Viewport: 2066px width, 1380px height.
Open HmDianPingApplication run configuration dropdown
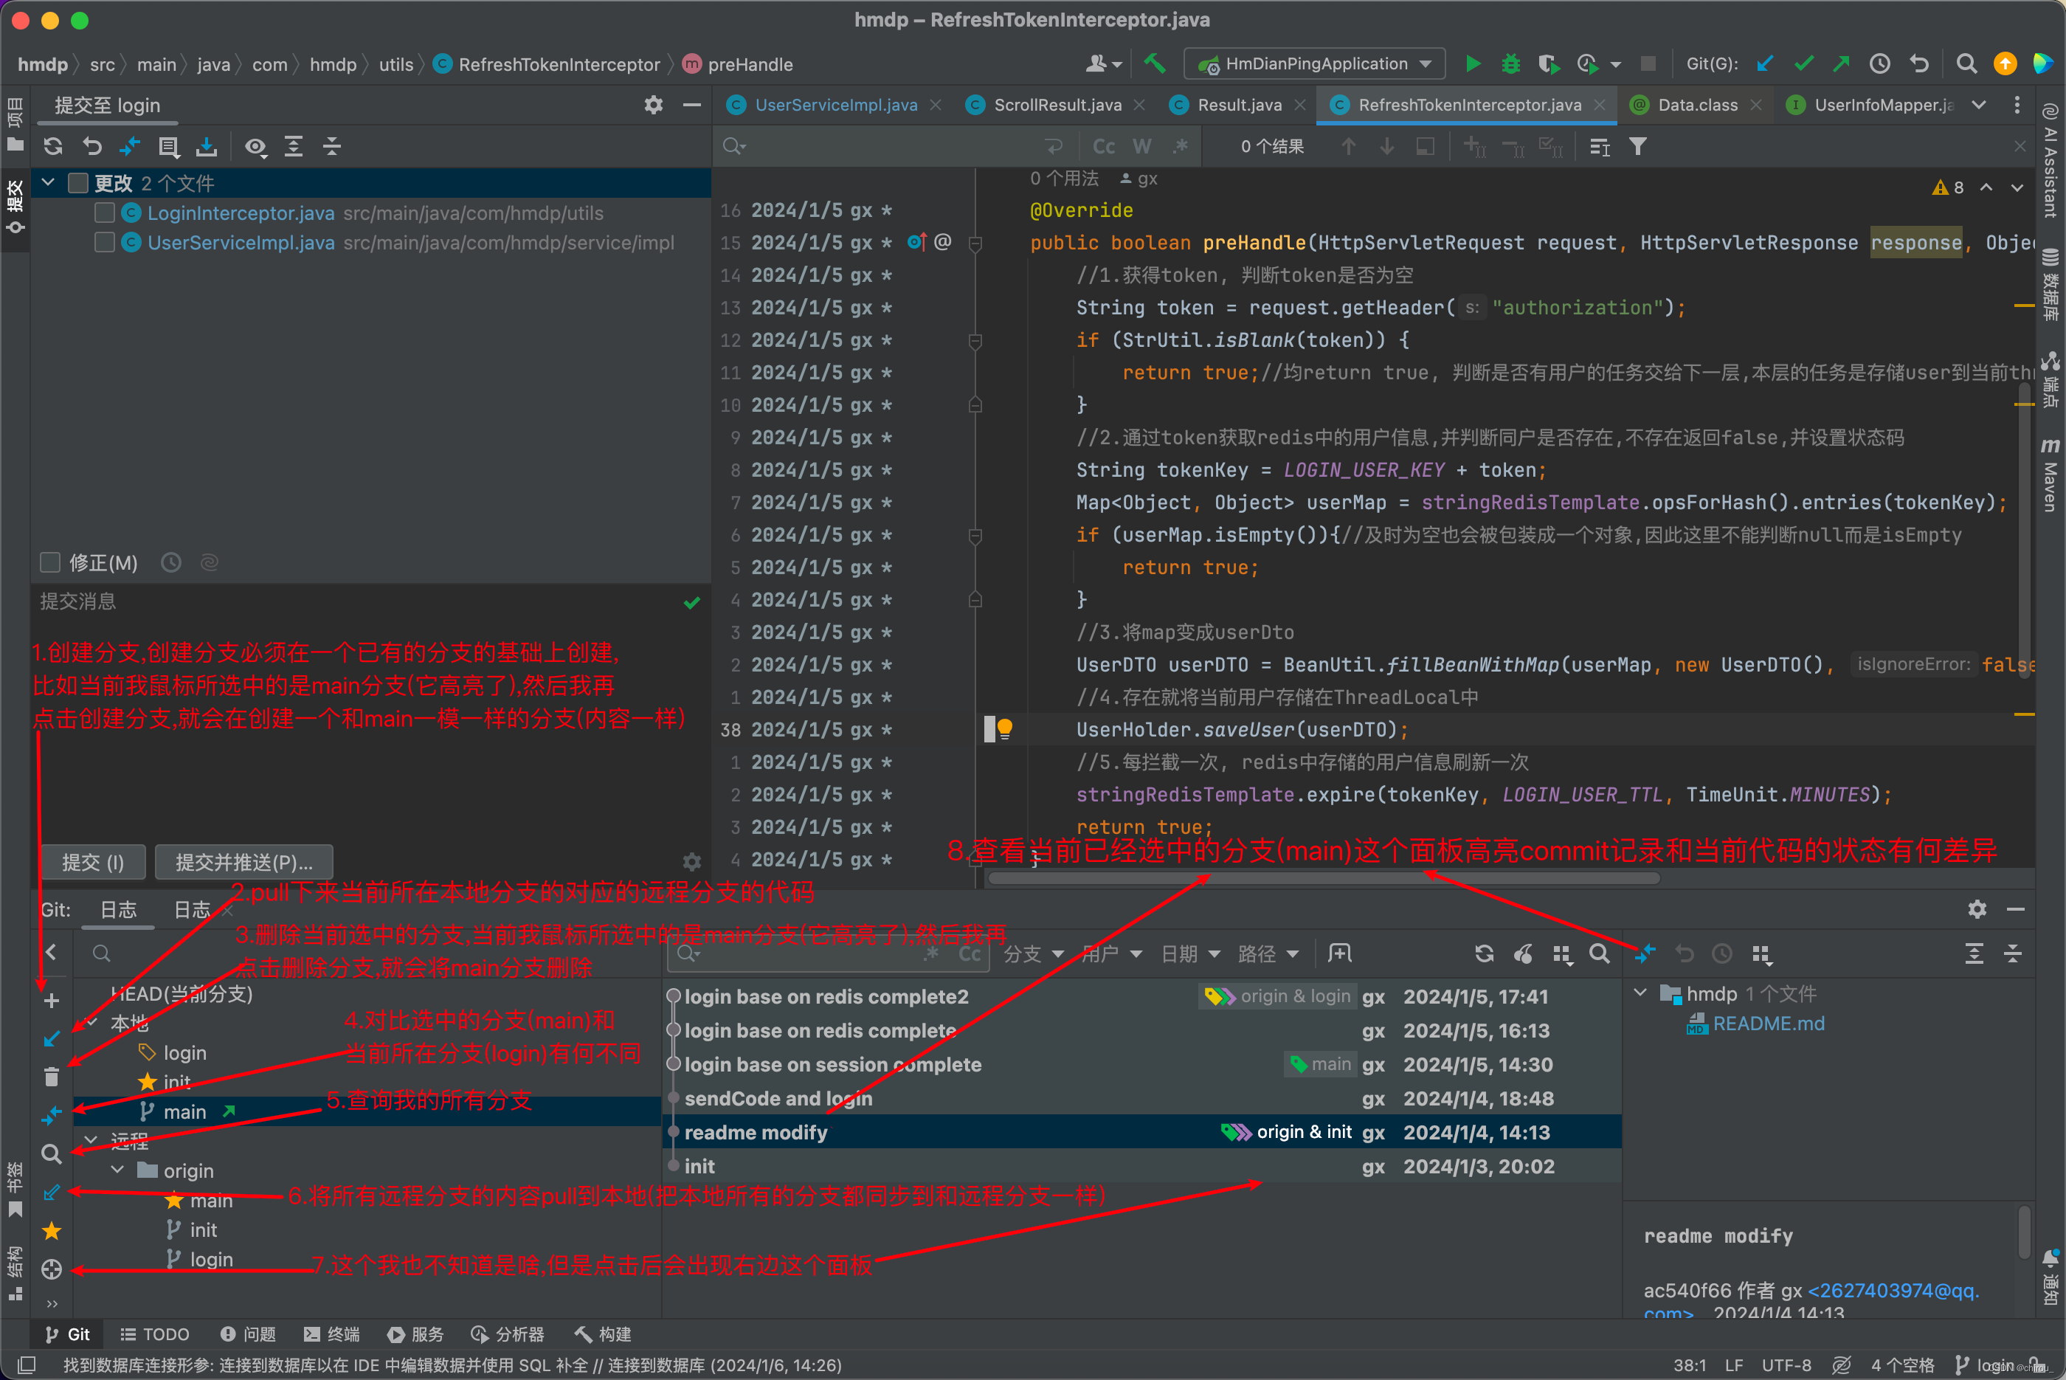pyautogui.click(x=1316, y=63)
